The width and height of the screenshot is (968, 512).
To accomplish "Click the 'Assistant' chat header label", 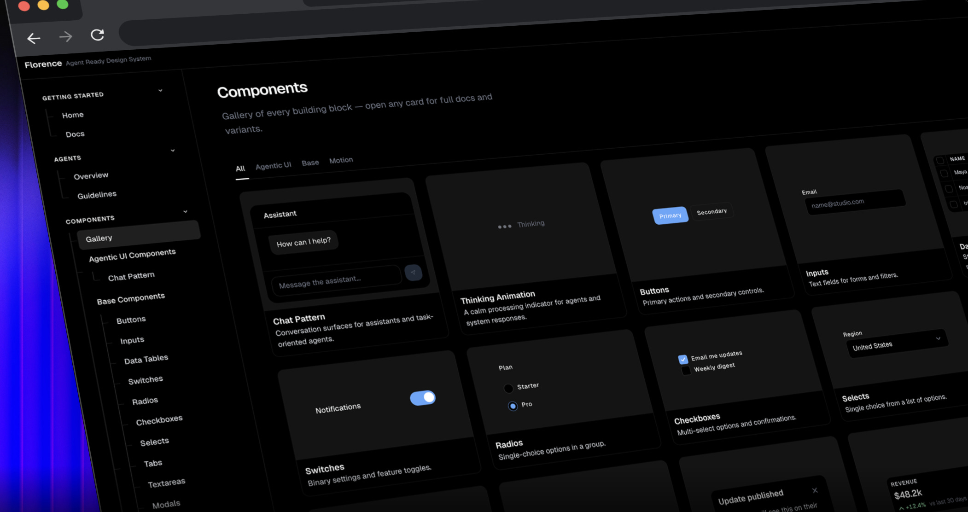I will [280, 214].
